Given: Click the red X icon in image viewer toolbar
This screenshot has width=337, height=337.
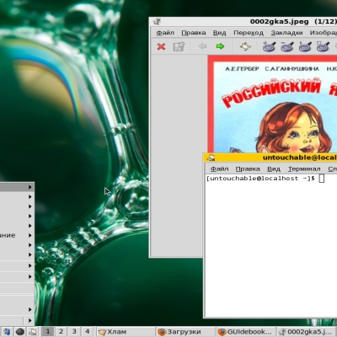Looking at the screenshot, I should (161, 46).
